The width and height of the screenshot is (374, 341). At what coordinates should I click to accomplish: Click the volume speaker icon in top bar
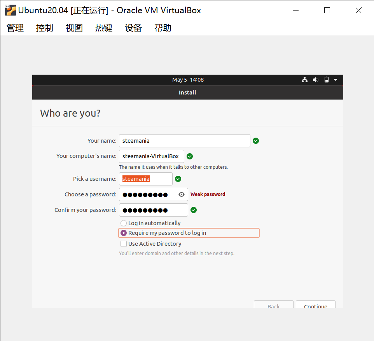[316, 80]
